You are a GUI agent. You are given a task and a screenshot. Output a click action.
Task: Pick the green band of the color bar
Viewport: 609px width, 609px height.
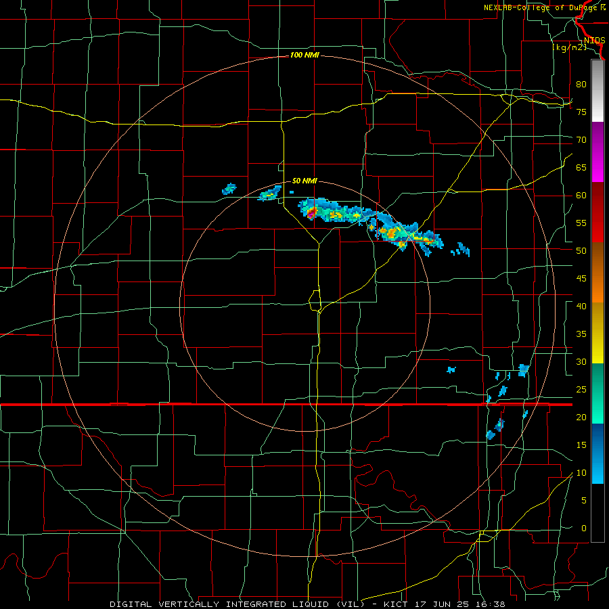[597, 393]
